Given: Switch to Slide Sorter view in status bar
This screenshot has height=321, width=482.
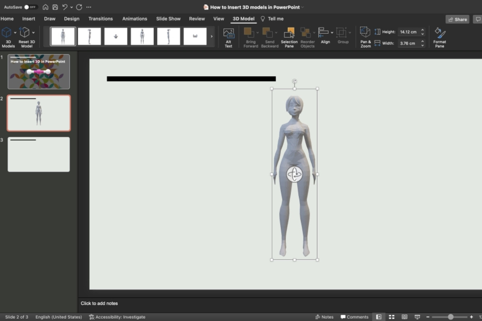Looking at the screenshot, I should point(391,317).
